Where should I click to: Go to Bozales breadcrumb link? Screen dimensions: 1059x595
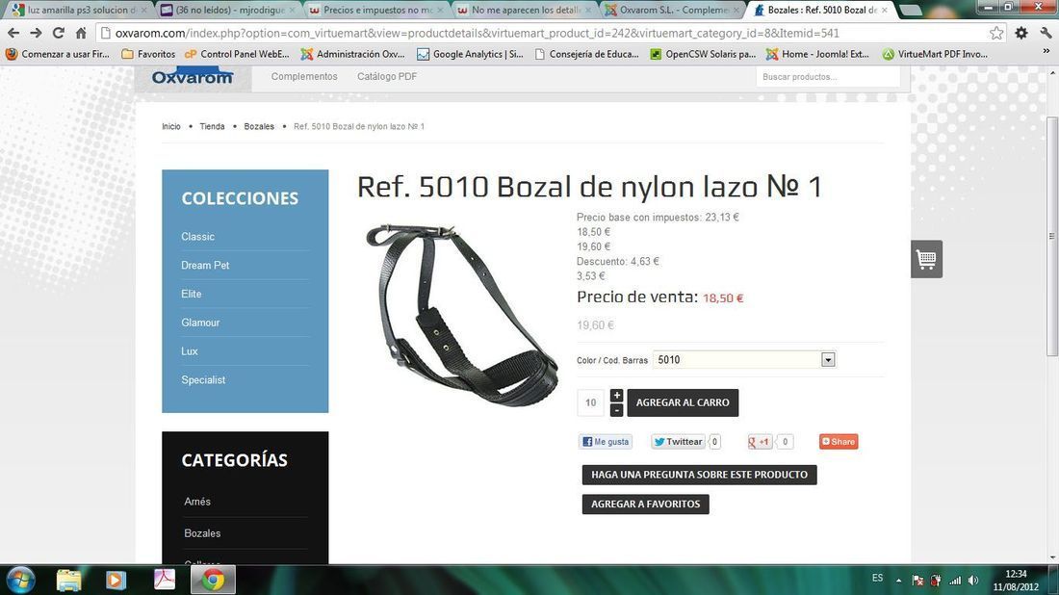pyautogui.click(x=259, y=126)
